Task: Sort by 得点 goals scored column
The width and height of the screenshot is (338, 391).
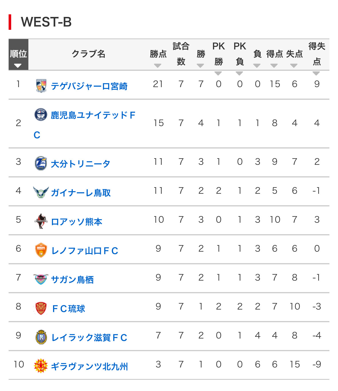Action: pyautogui.click(x=274, y=66)
